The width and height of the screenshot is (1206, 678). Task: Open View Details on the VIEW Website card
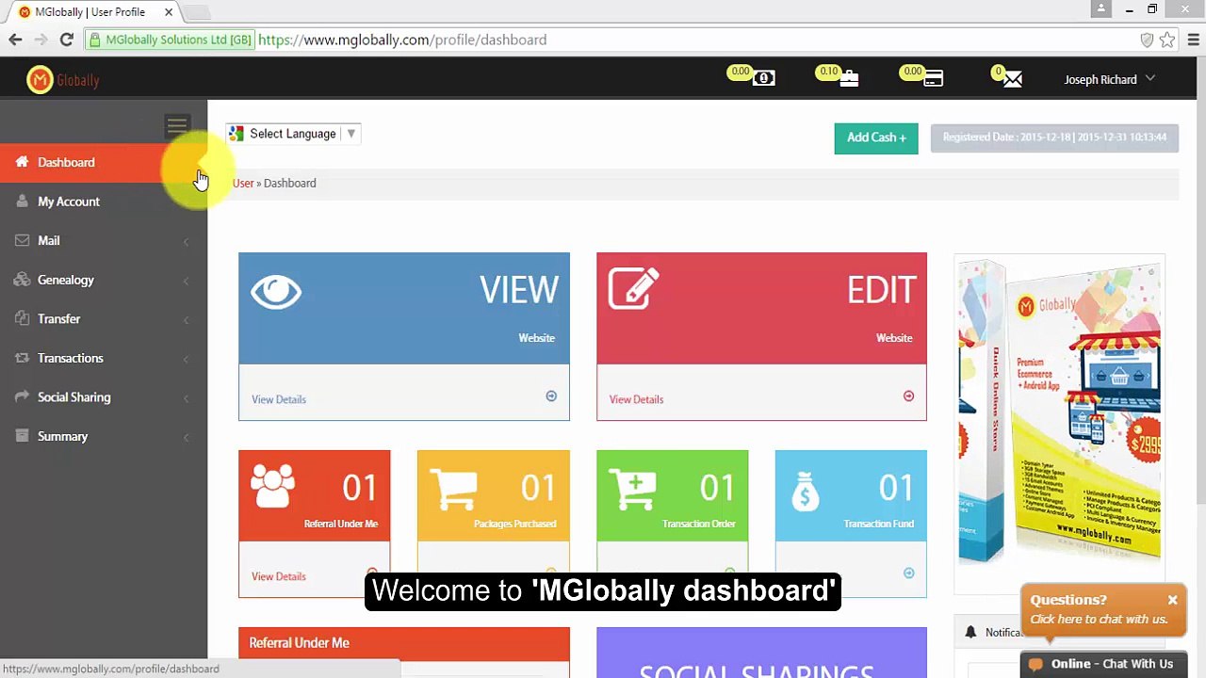pos(279,399)
